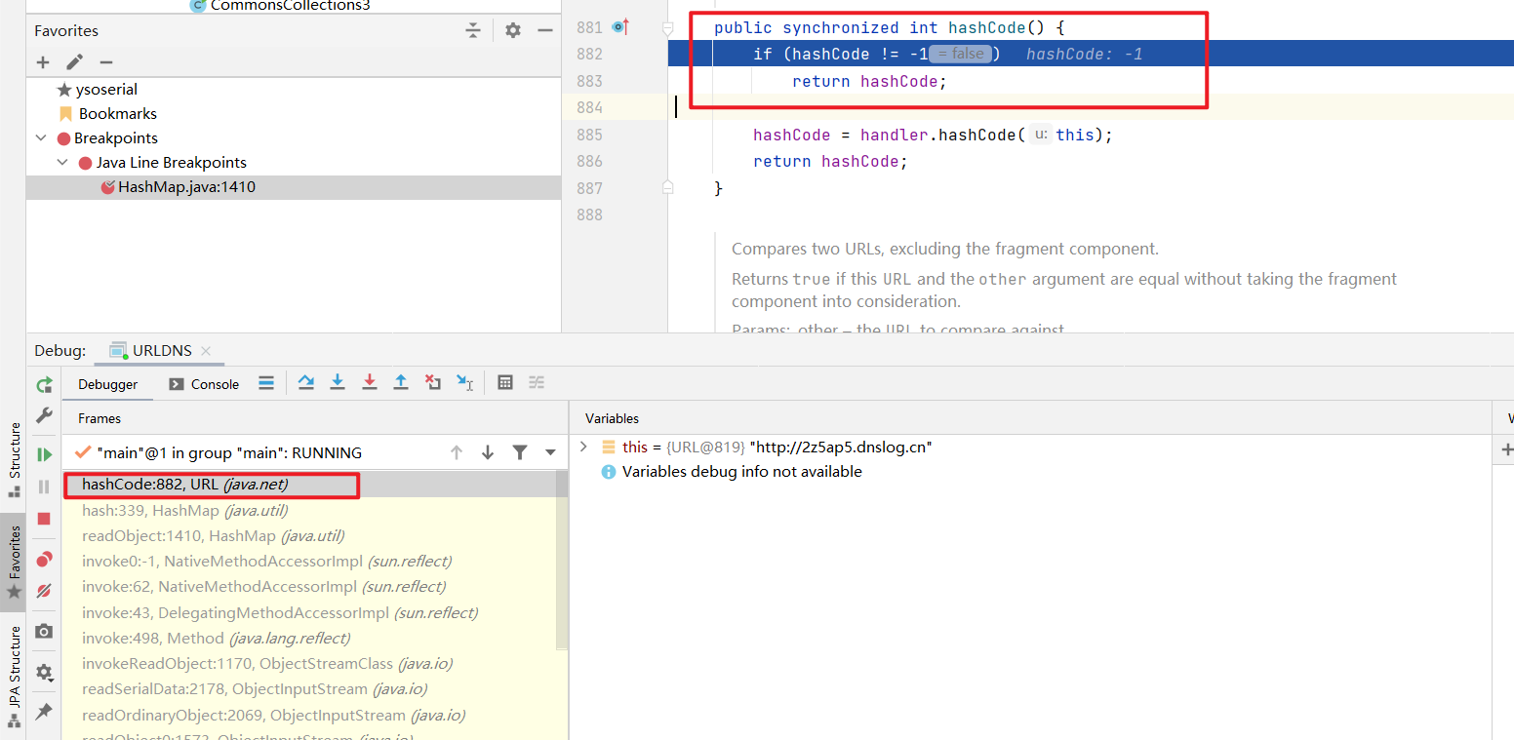Fold the hashCode method at line 881
The height and width of the screenshot is (740, 1514).
pyautogui.click(x=668, y=27)
